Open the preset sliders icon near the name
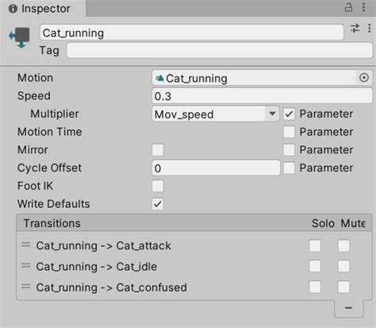The width and height of the screenshot is (376, 328). click(x=355, y=28)
